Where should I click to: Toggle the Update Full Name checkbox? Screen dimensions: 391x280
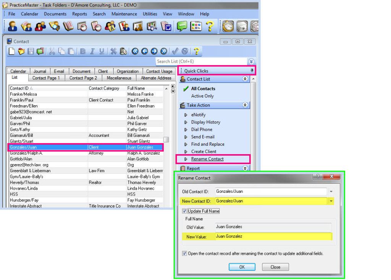[x=184, y=211]
